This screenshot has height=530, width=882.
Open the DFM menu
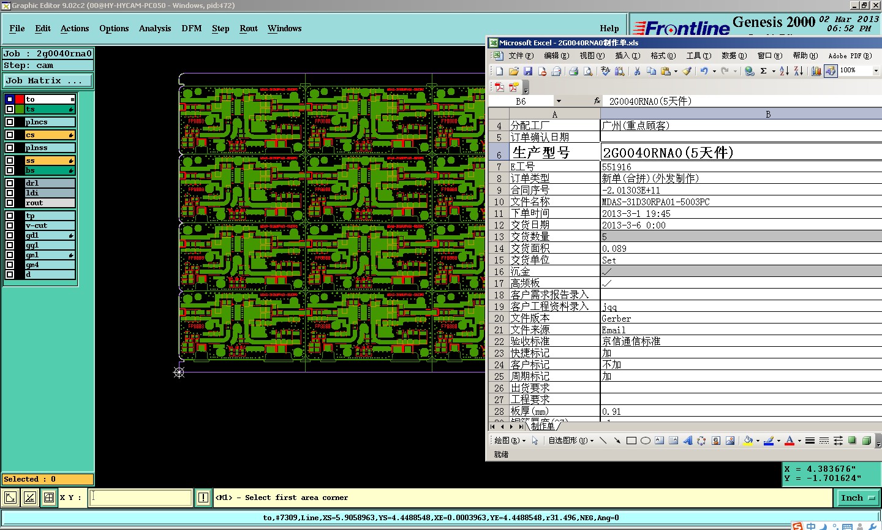tap(191, 29)
